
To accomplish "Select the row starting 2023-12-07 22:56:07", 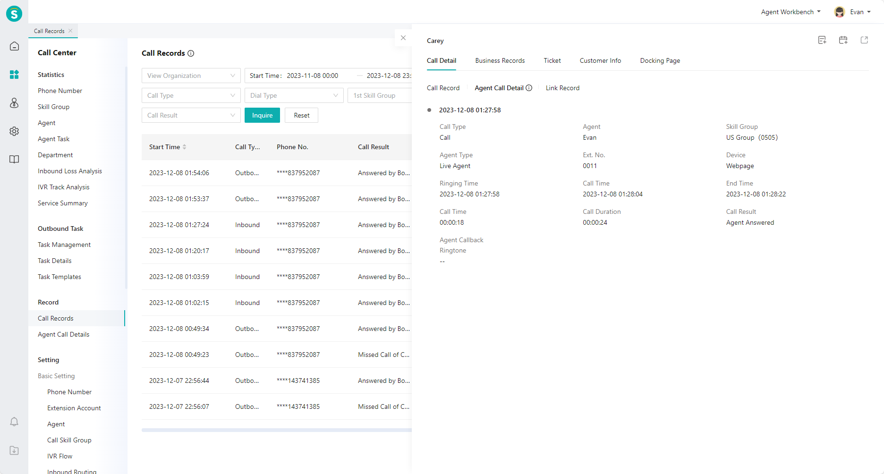I will click(x=277, y=406).
